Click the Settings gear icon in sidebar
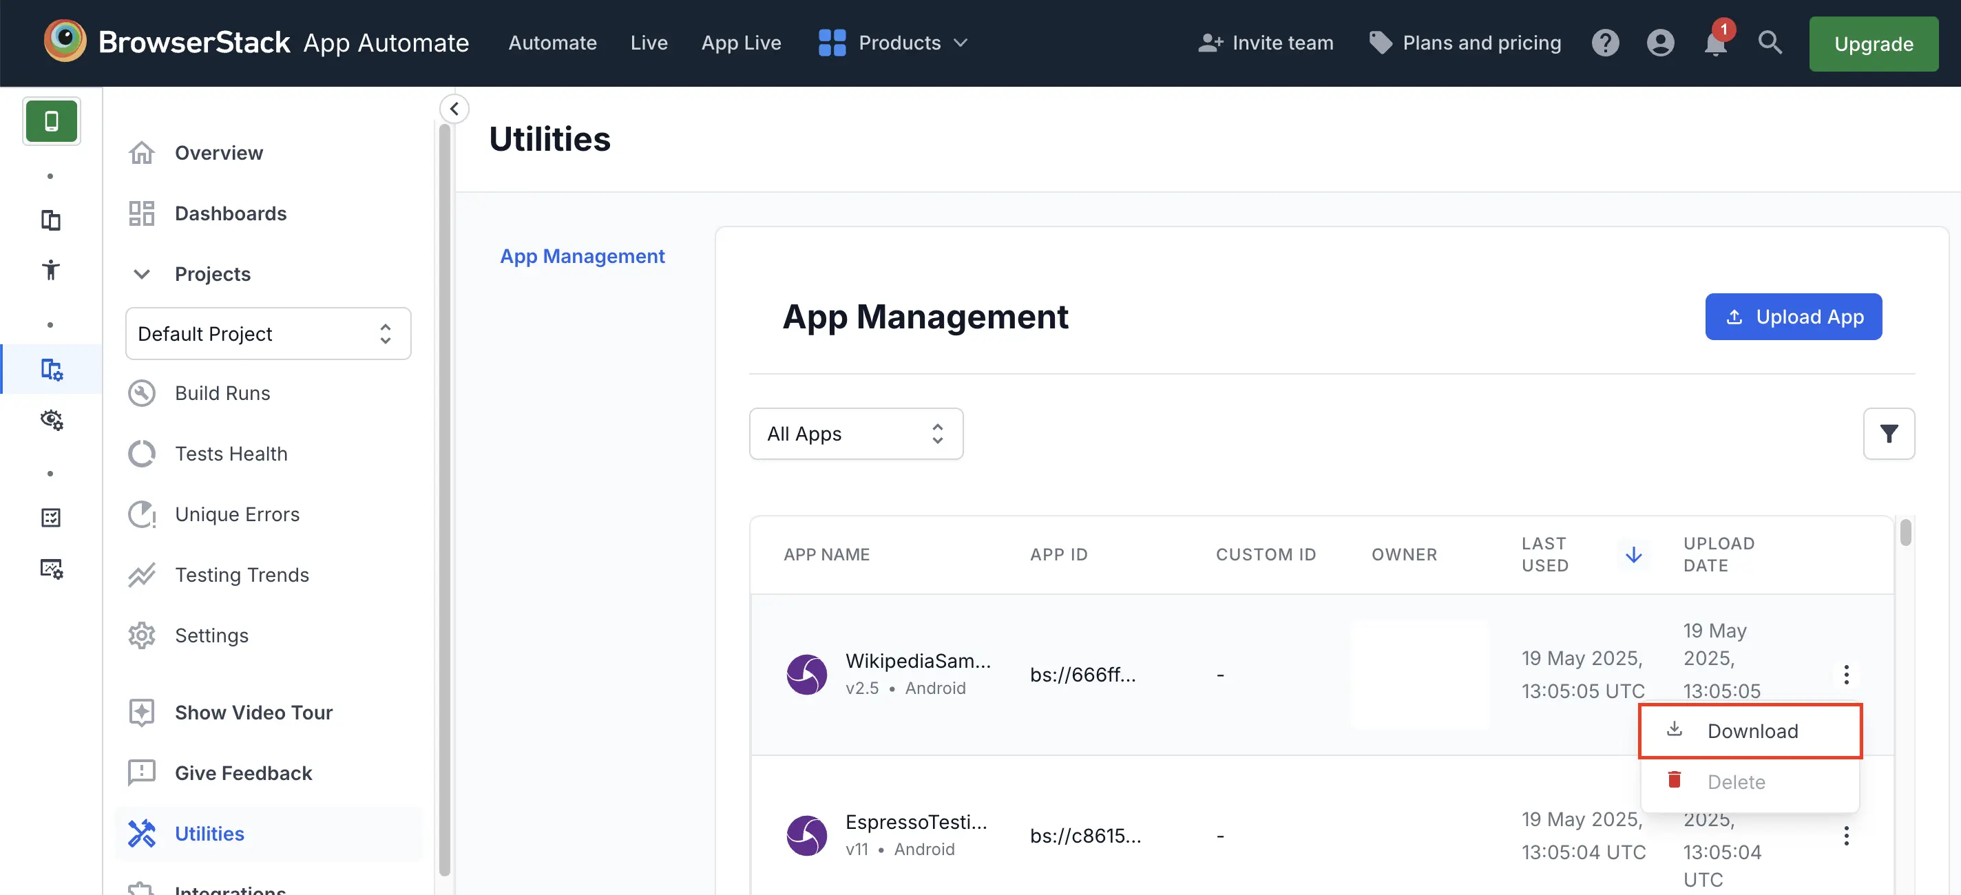 coord(142,635)
